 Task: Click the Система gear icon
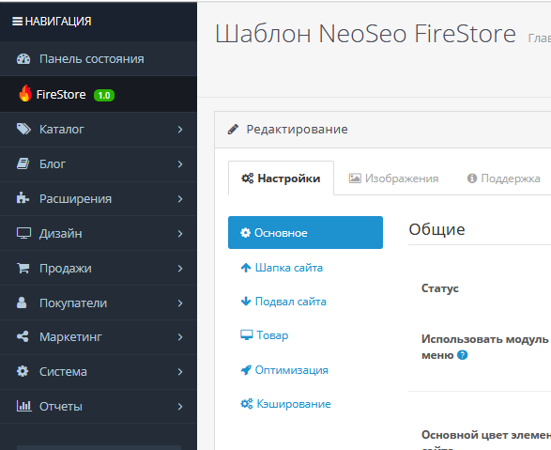pyautogui.click(x=23, y=371)
